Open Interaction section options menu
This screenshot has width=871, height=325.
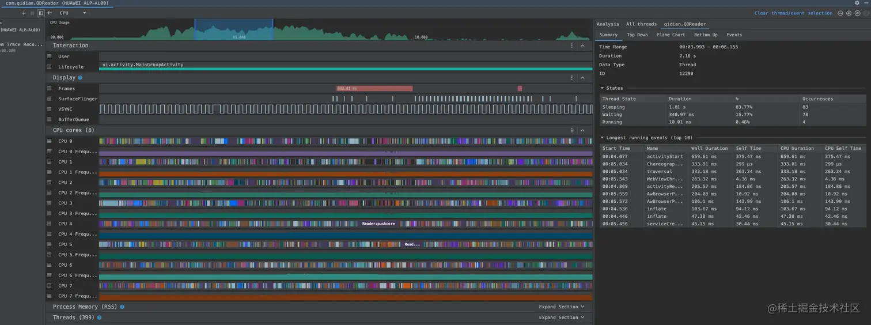(572, 46)
